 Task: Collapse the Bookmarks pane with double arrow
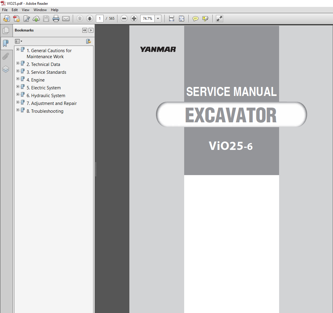click(85, 30)
